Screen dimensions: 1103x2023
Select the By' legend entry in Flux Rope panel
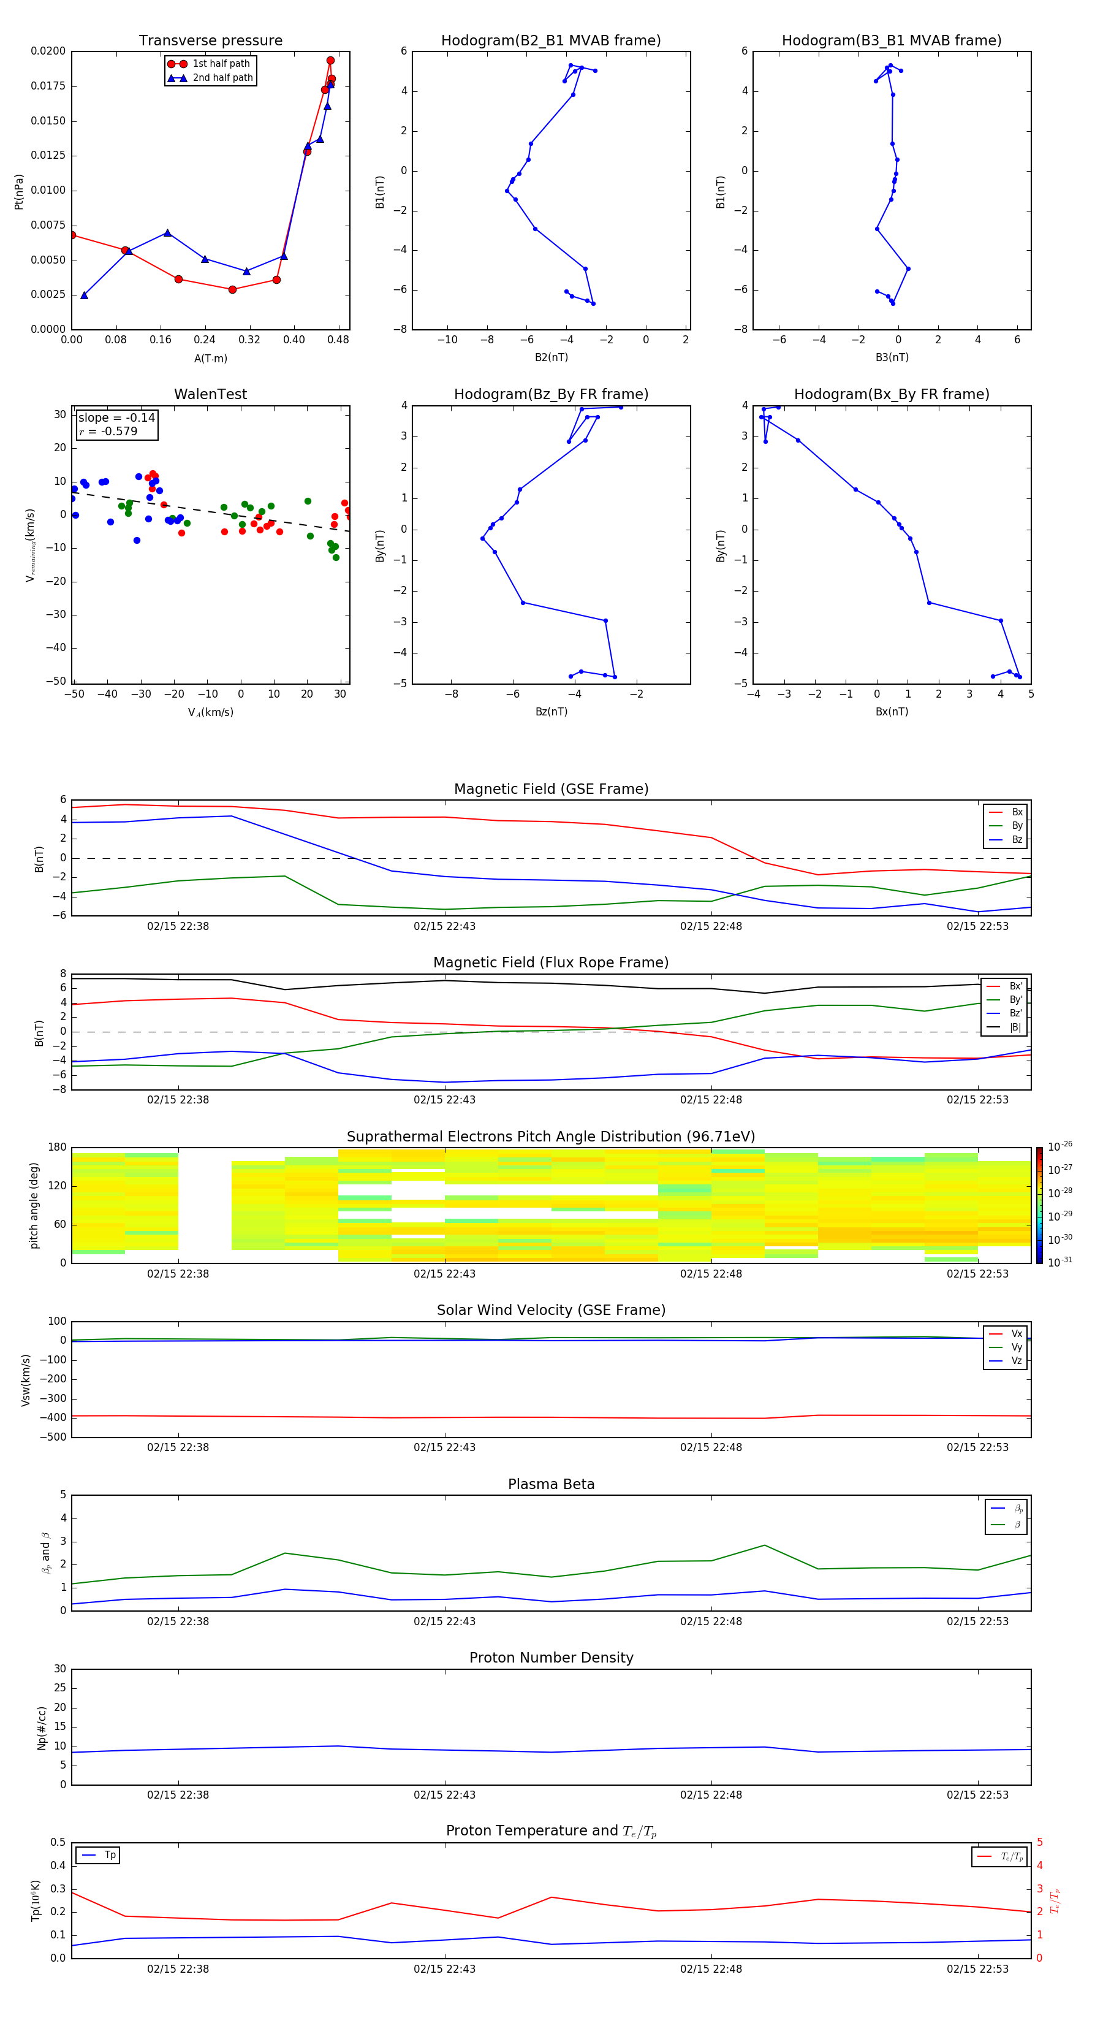click(x=1005, y=1000)
